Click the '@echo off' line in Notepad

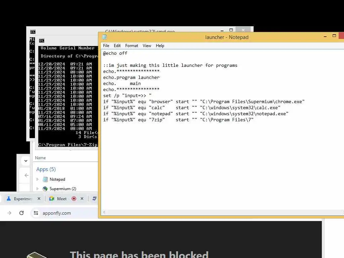(115, 53)
